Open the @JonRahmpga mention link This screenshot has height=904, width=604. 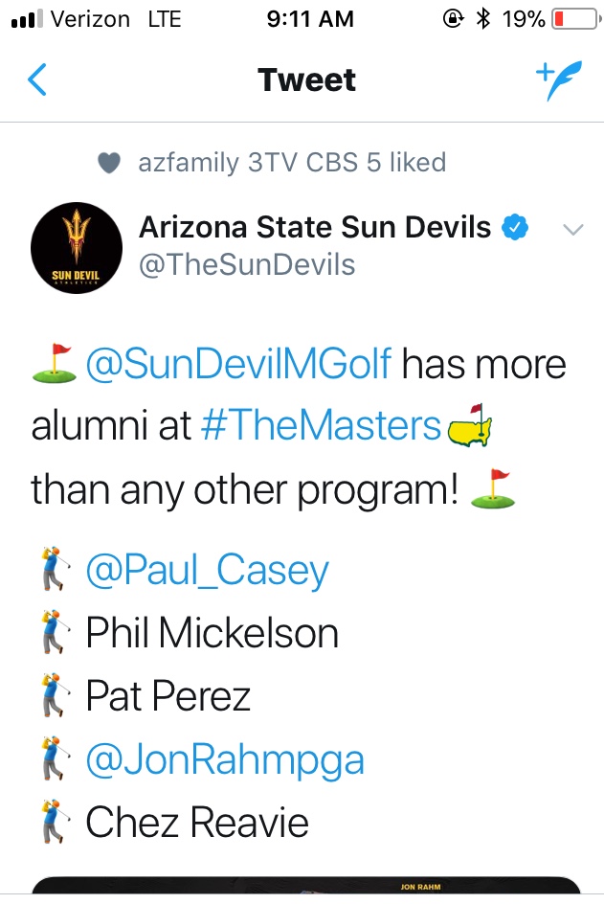click(x=225, y=760)
